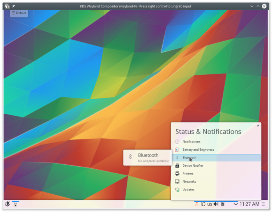Screen dimensions: 273x213
Task: Open the KDE application launcher
Action: [x=7, y=204]
